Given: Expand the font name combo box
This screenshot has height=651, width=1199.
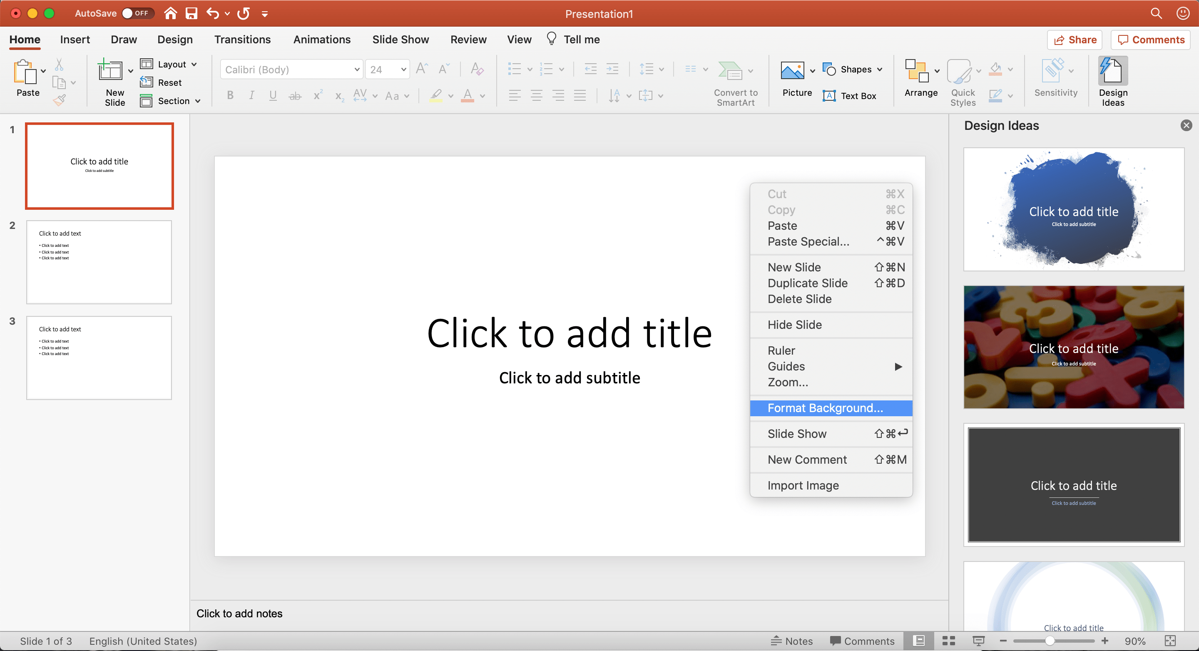Looking at the screenshot, I should tap(356, 70).
